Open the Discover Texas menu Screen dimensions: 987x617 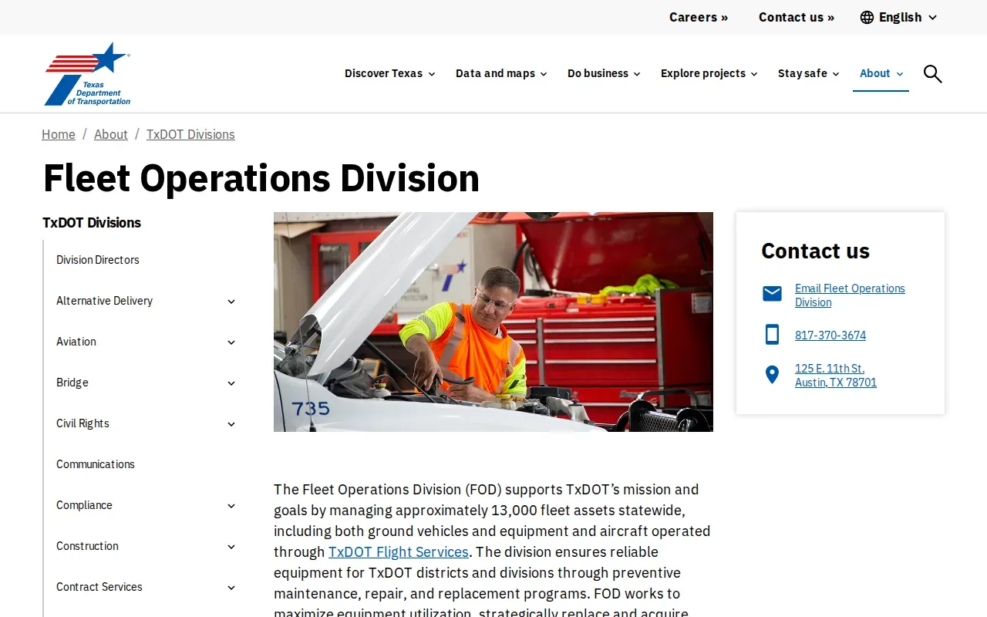(389, 73)
